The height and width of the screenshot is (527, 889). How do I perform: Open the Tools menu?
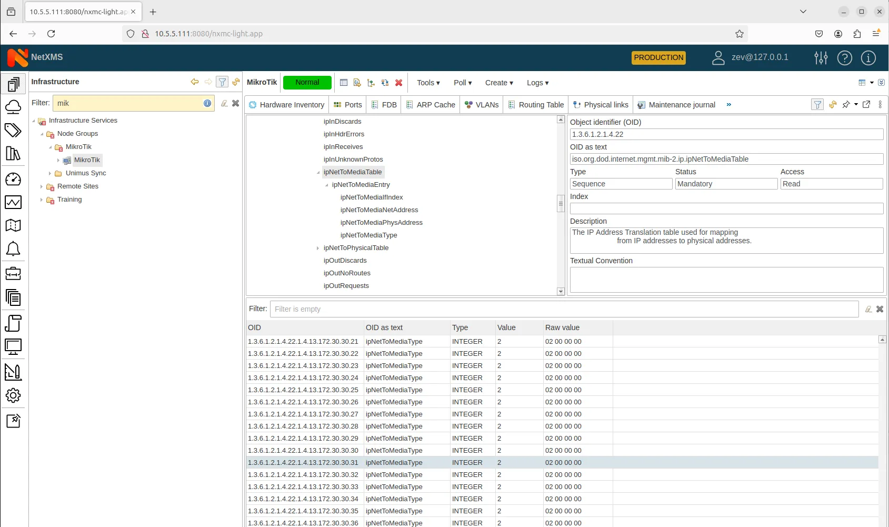[427, 83]
